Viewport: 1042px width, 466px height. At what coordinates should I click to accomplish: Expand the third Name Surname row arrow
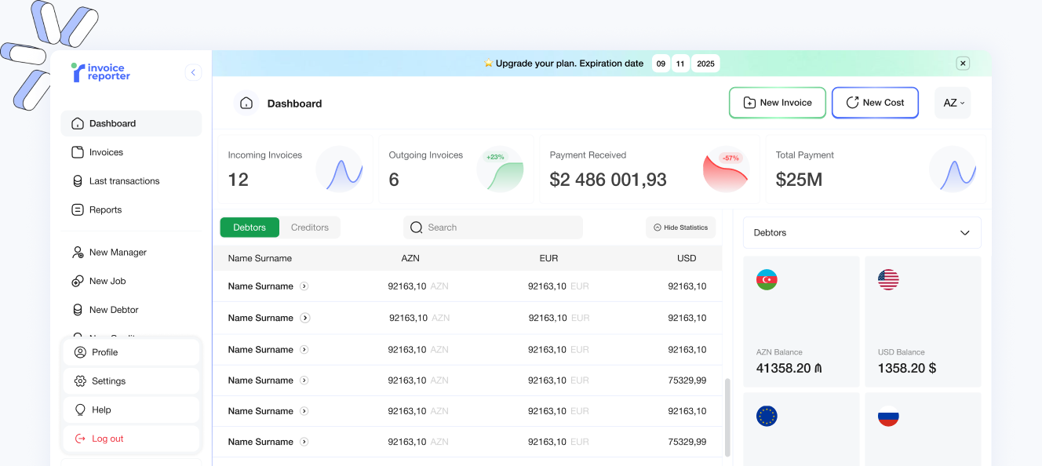(304, 349)
